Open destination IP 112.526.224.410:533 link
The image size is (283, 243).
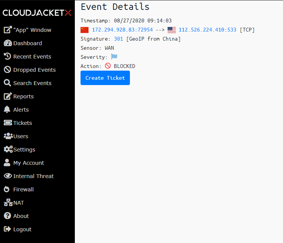coord(207,30)
